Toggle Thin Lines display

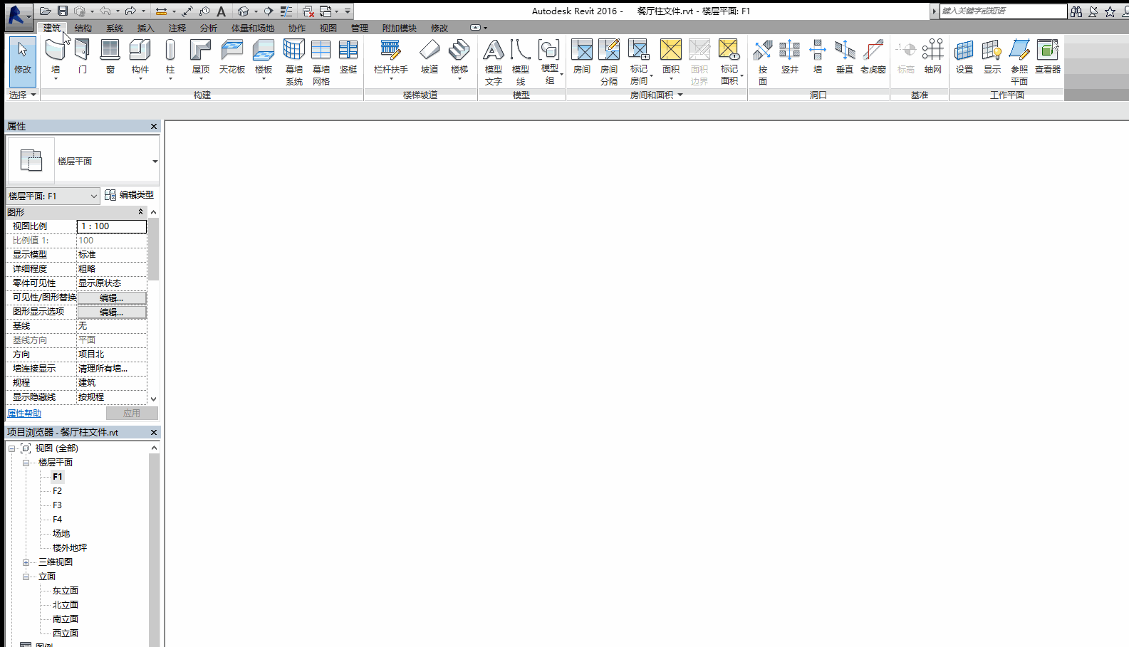286,11
